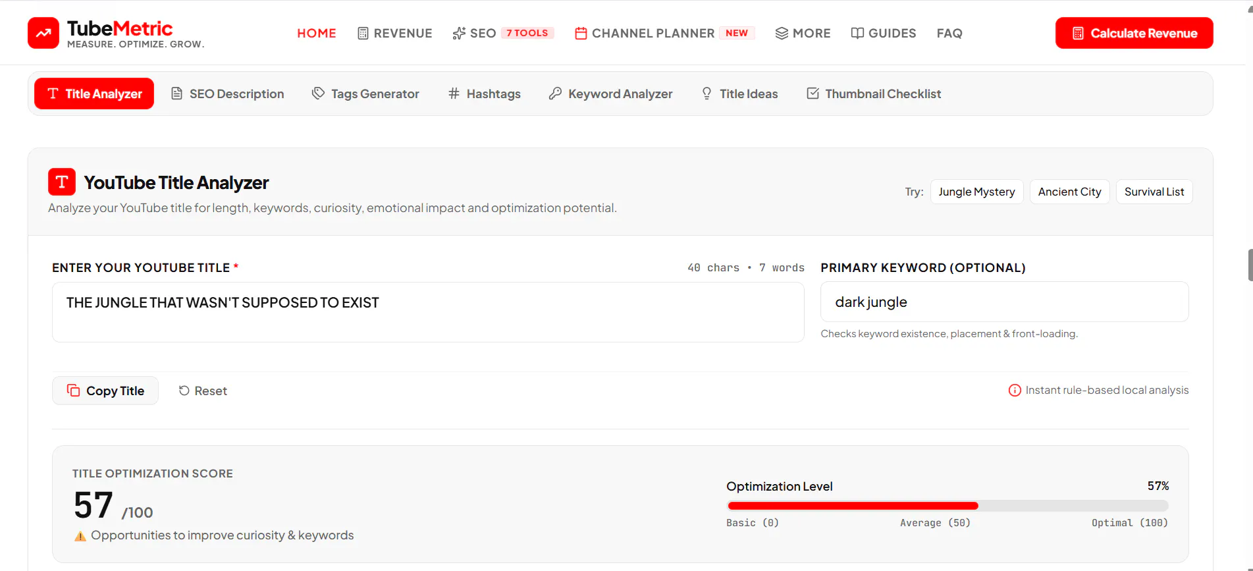Click the checkbox icon beside Thumbnail Checklist

click(x=813, y=94)
